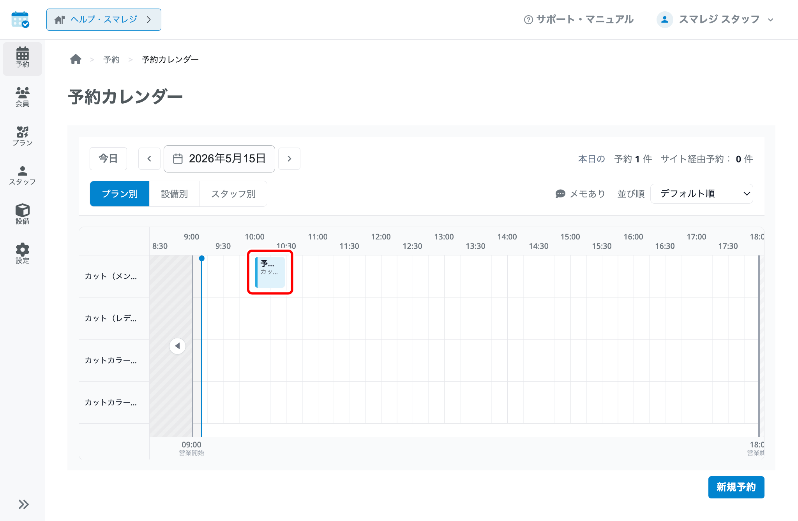The height and width of the screenshot is (521, 798).
Task: Select the カット（メン... plan row label
Action: (111, 276)
